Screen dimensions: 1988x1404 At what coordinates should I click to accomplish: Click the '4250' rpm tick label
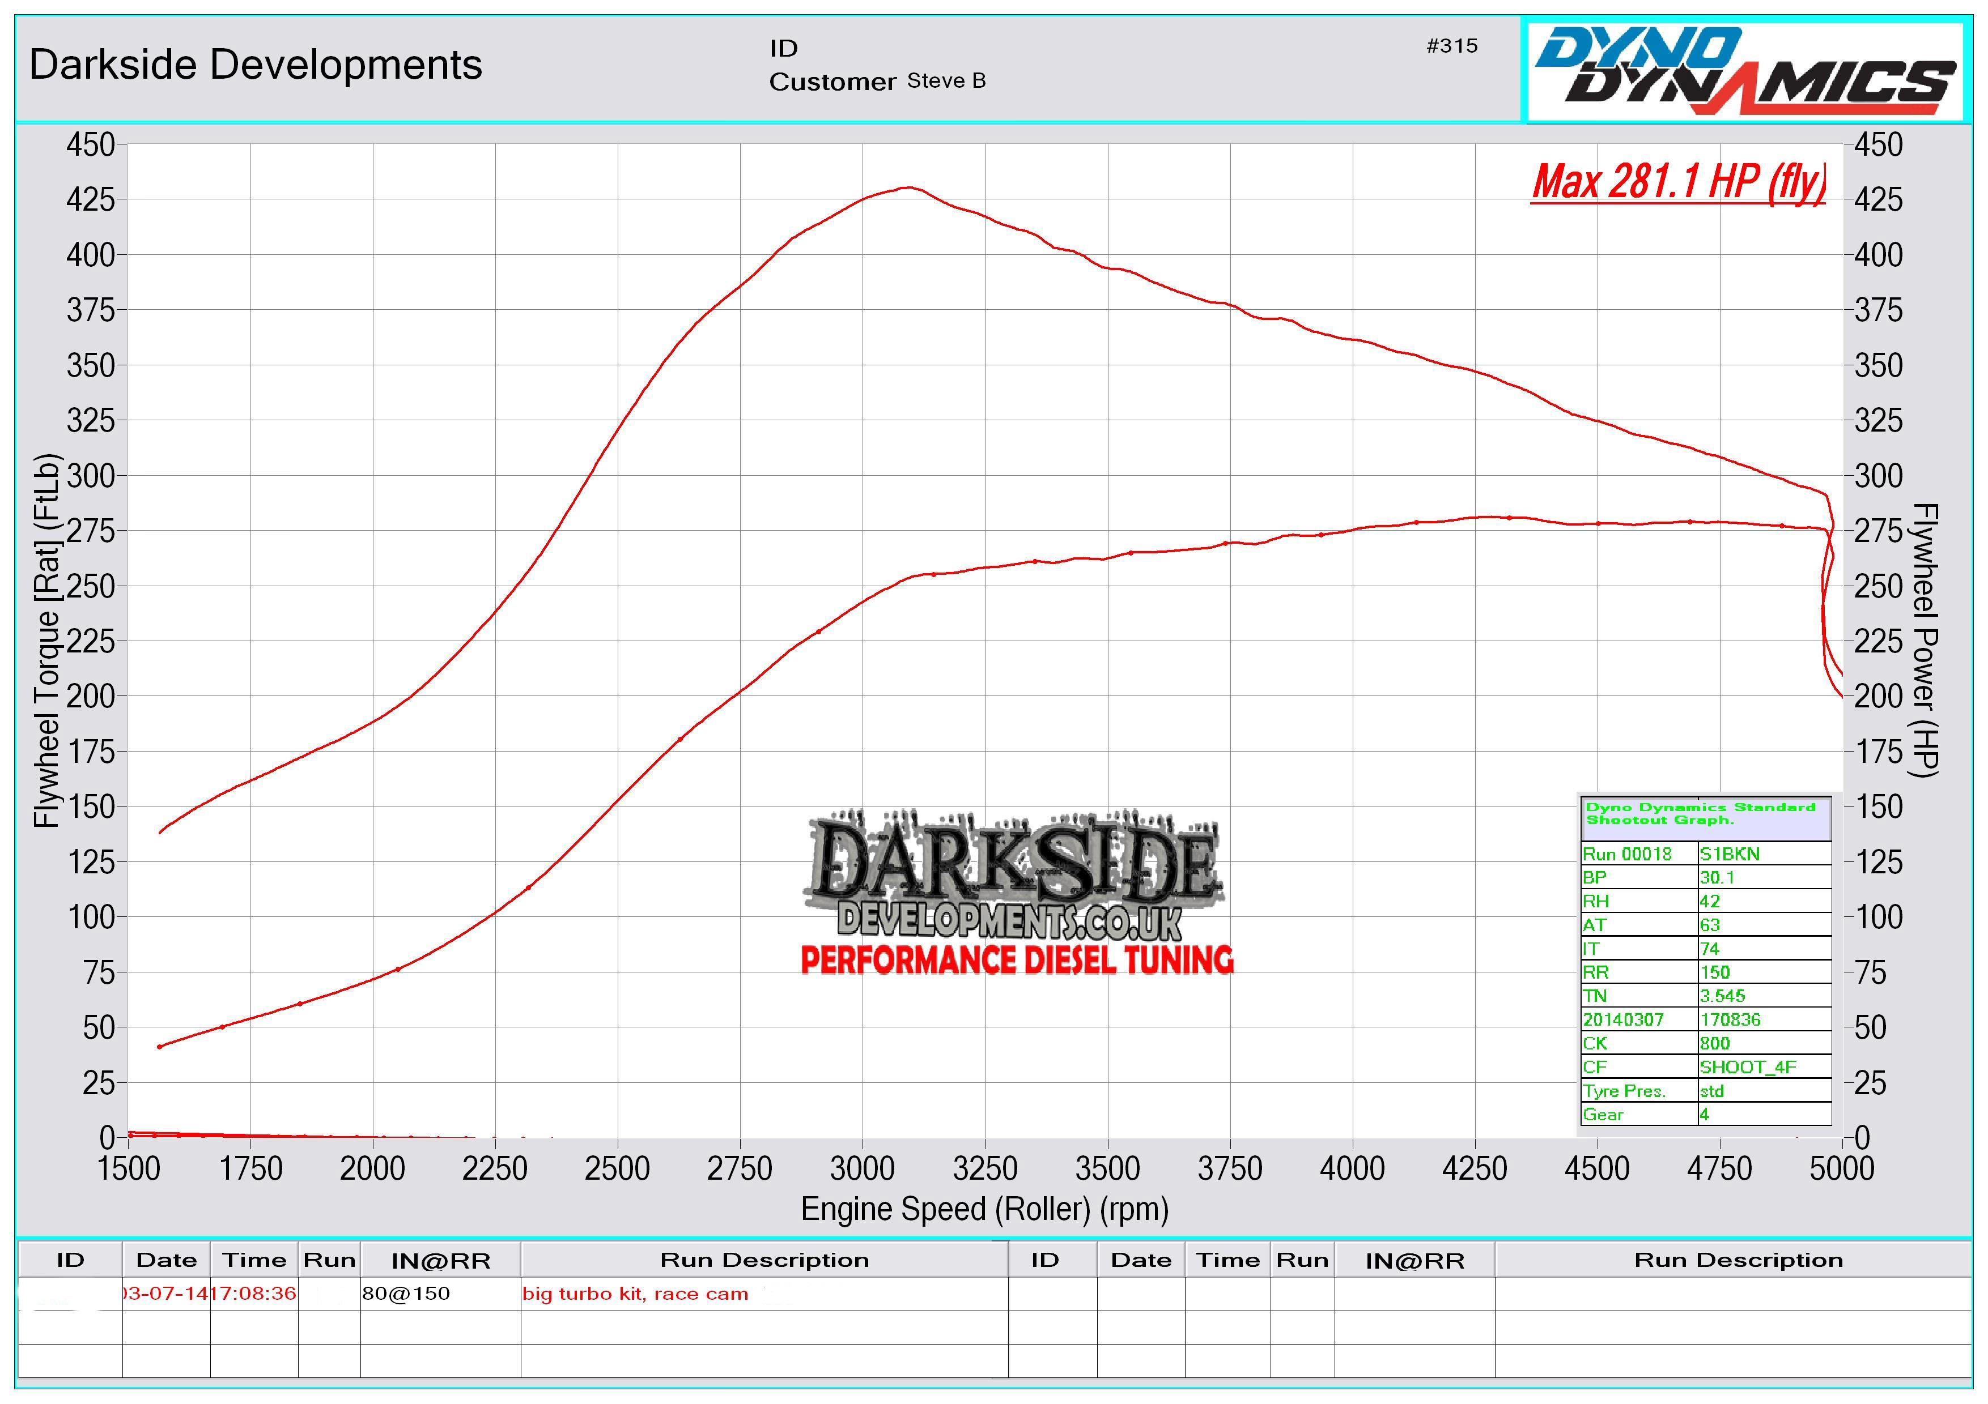click(1475, 1169)
